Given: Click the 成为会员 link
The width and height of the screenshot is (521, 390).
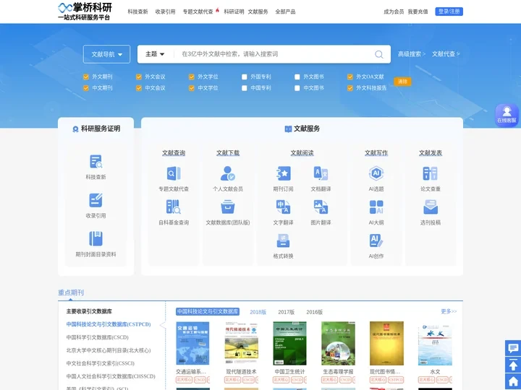Looking at the screenshot, I should point(394,12).
